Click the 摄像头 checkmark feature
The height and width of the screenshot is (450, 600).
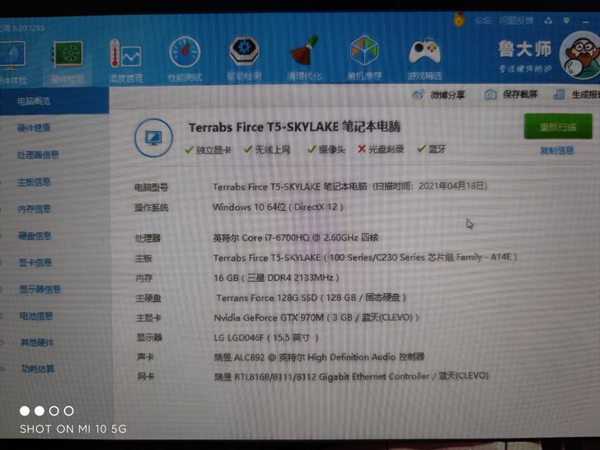(x=326, y=150)
